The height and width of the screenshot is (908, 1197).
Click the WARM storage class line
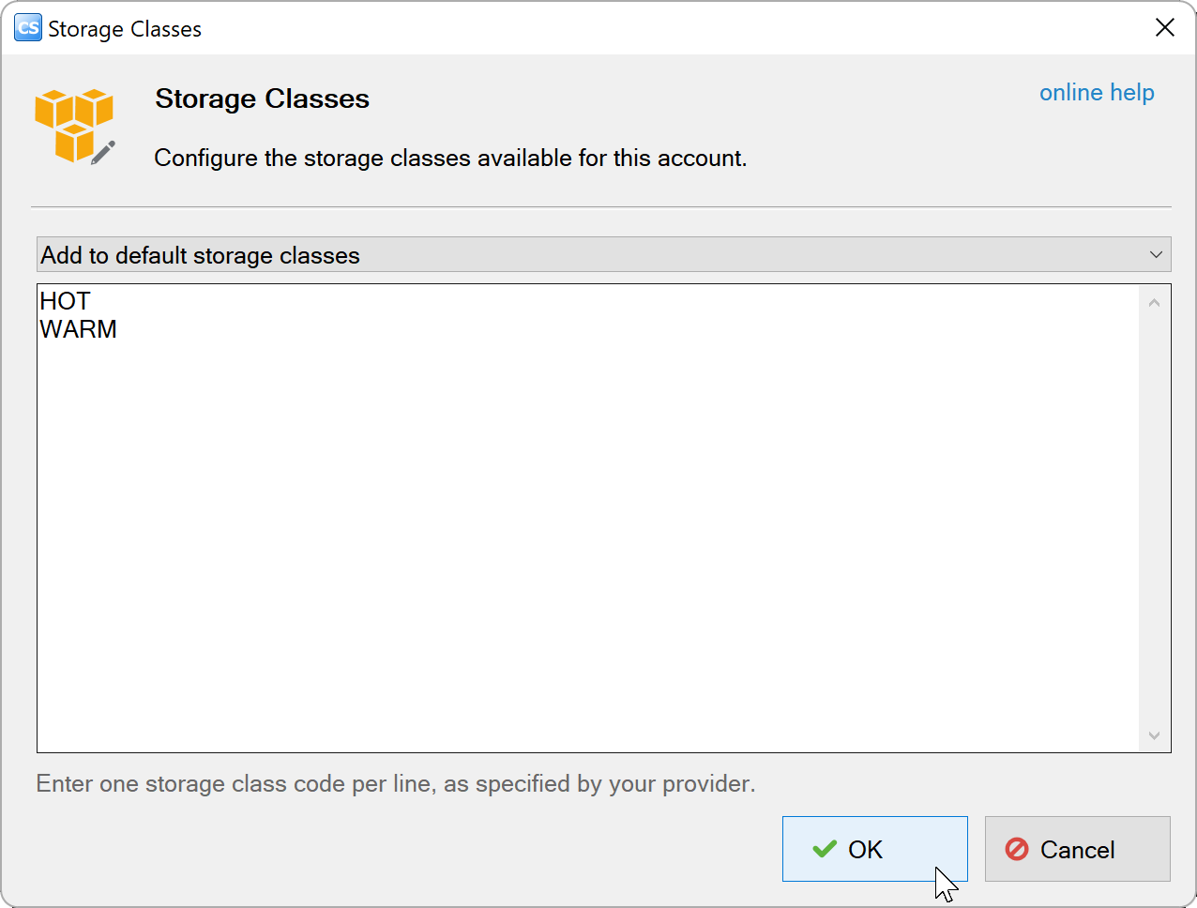click(78, 329)
